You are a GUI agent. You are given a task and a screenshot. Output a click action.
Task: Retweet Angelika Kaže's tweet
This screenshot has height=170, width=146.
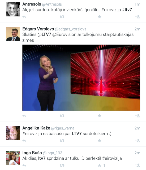pyautogui.click(x=62, y=141)
